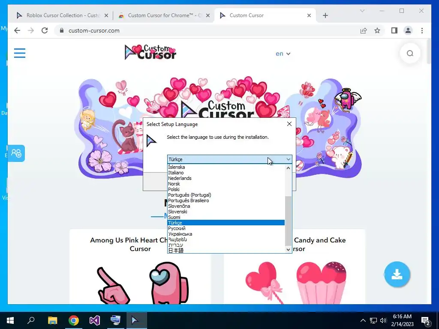The height and width of the screenshot is (329, 439).
Task: Click the Among Us pink crewmate image
Action: point(168,283)
